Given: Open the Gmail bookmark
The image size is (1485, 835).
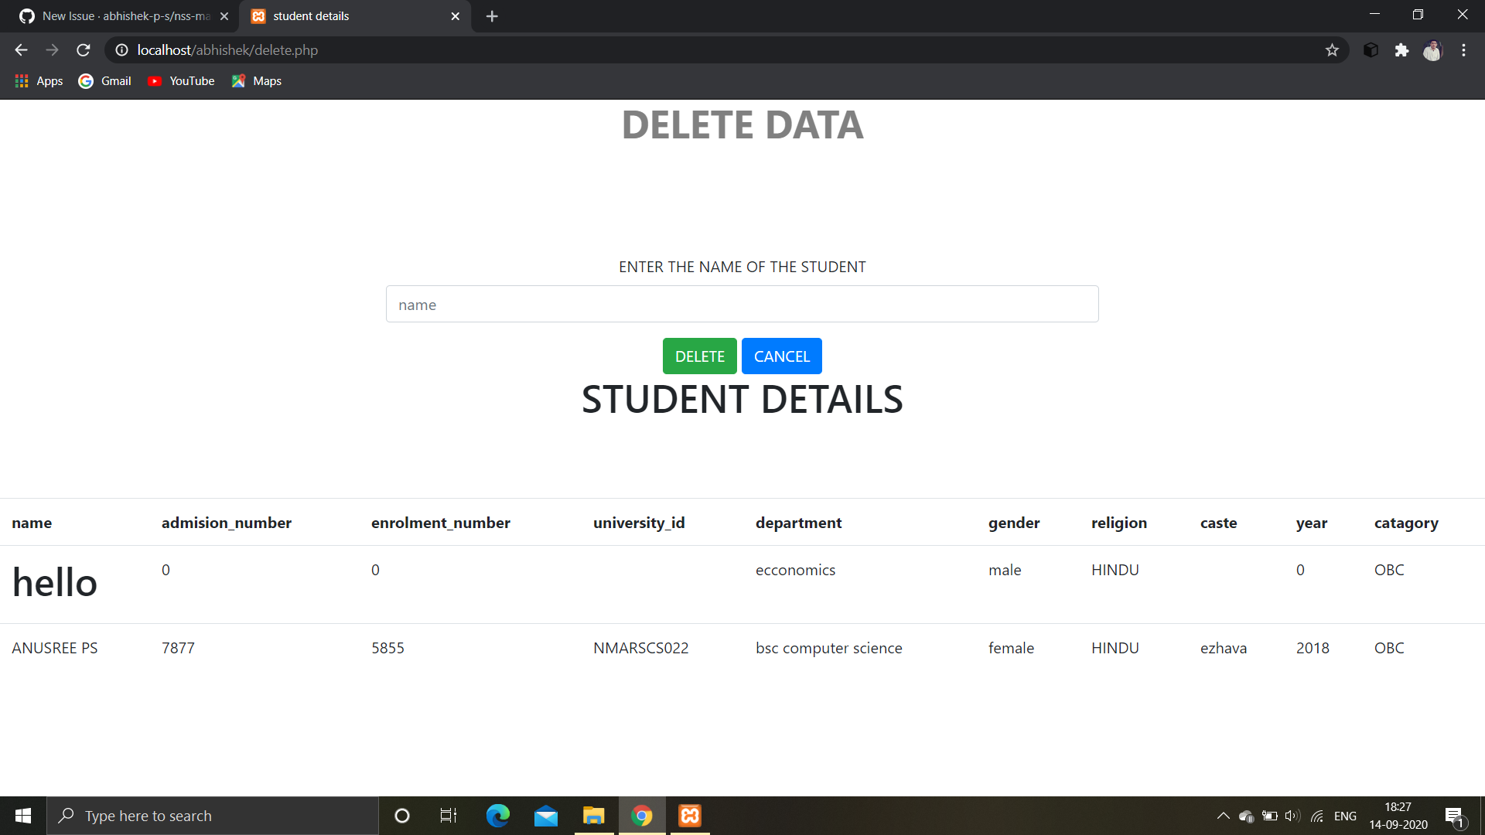Looking at the screenshot, I should click(104, 80).
